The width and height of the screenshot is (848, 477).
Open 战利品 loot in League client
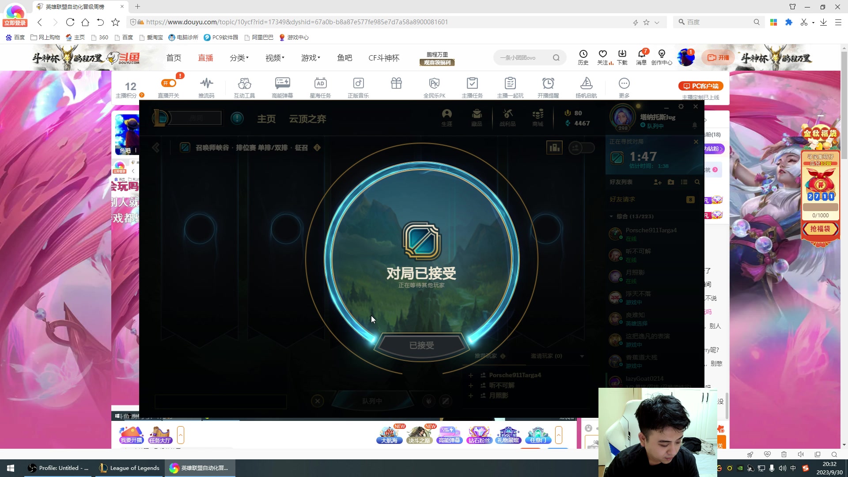(x=508, y=118)
